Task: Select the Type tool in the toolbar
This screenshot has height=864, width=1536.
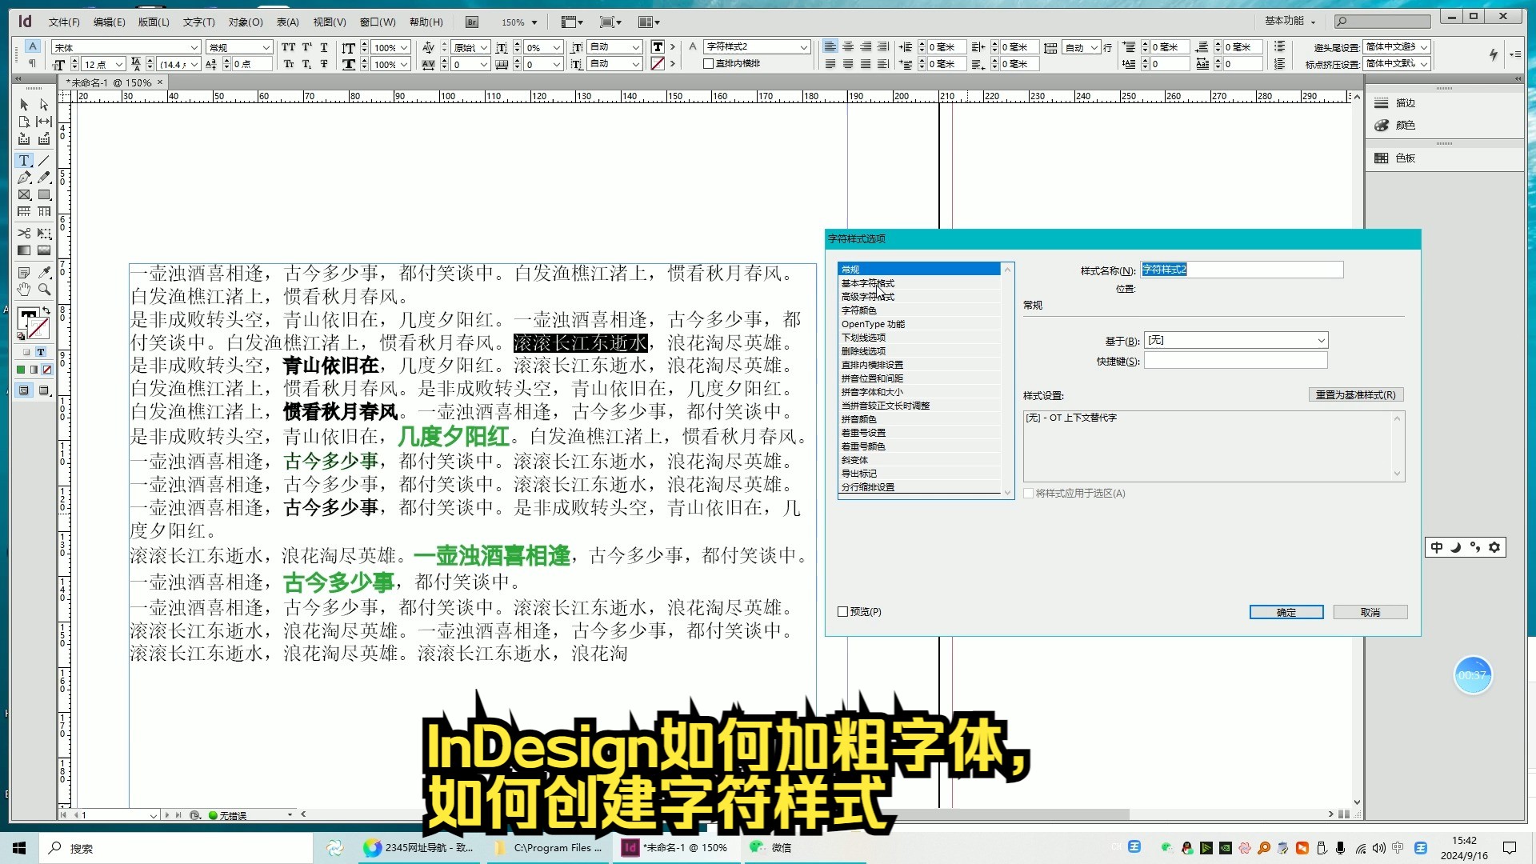Action: pyautogui.click(x=23, y=160)
